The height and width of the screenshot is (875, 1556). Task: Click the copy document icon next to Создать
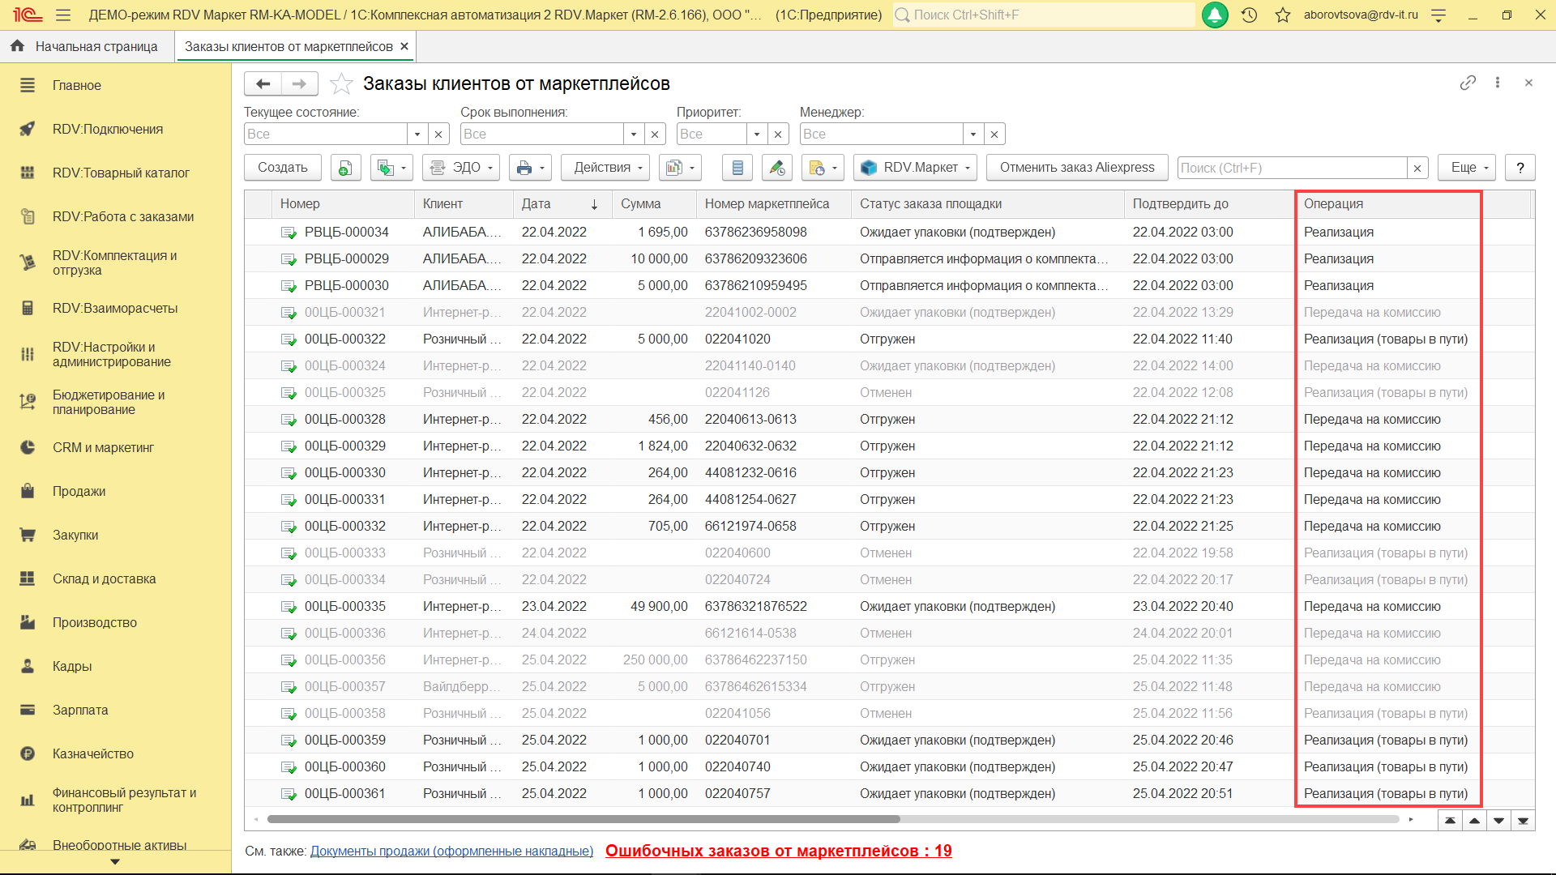click(344, 168)
